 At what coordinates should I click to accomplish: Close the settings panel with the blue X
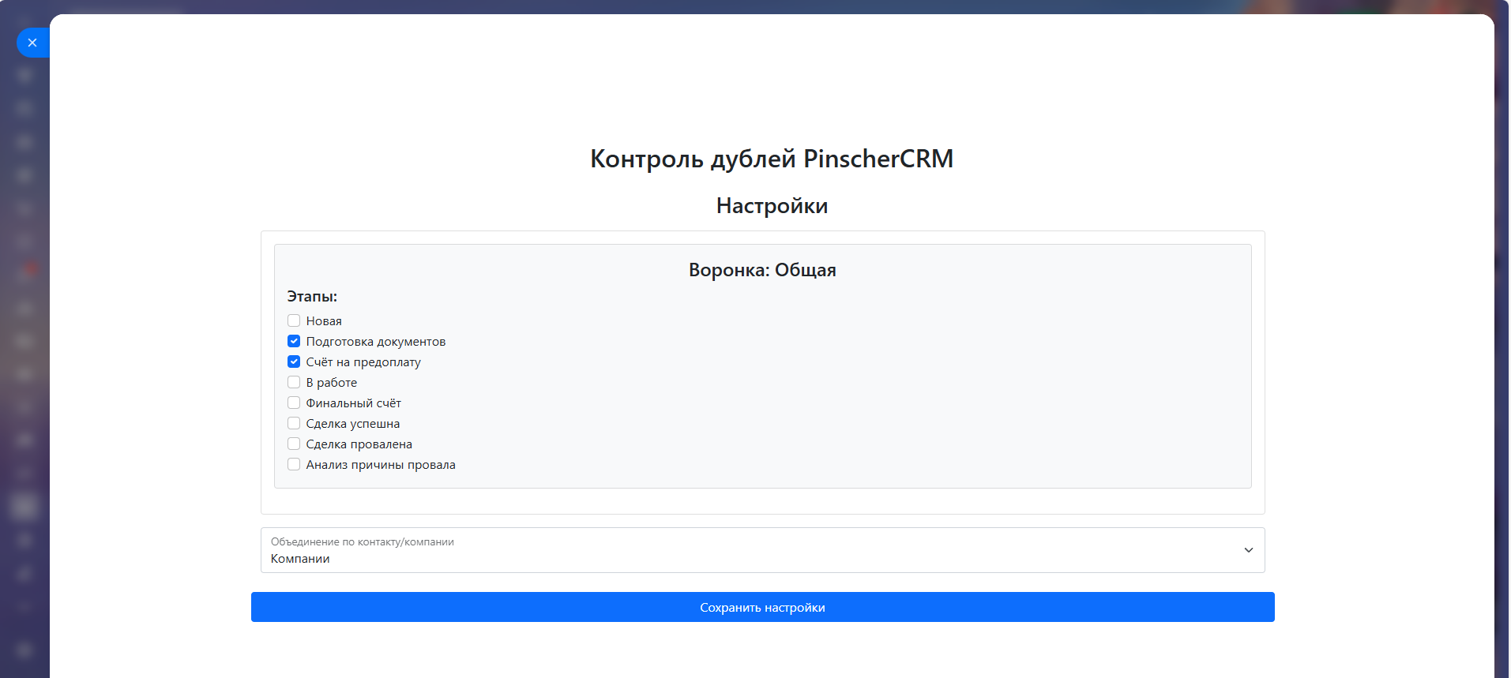(x=32, y=43)
